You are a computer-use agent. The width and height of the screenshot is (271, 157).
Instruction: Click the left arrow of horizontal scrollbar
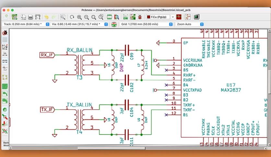(x=10, y=148)
